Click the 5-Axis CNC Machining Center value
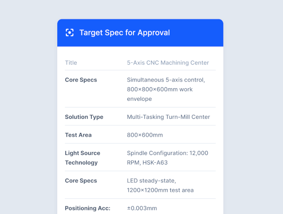Viewport: 283px width, 214px height. pyautogui.click(x=168, y=63)
